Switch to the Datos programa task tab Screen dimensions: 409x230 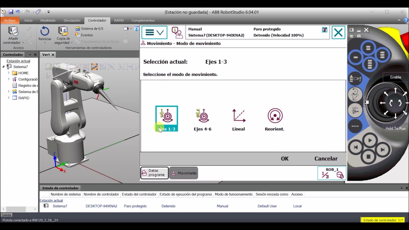click(155, 173)
